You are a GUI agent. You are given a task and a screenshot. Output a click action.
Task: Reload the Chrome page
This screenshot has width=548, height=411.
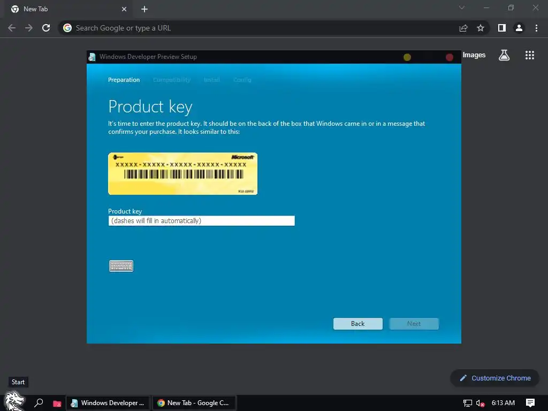[46, 28]
